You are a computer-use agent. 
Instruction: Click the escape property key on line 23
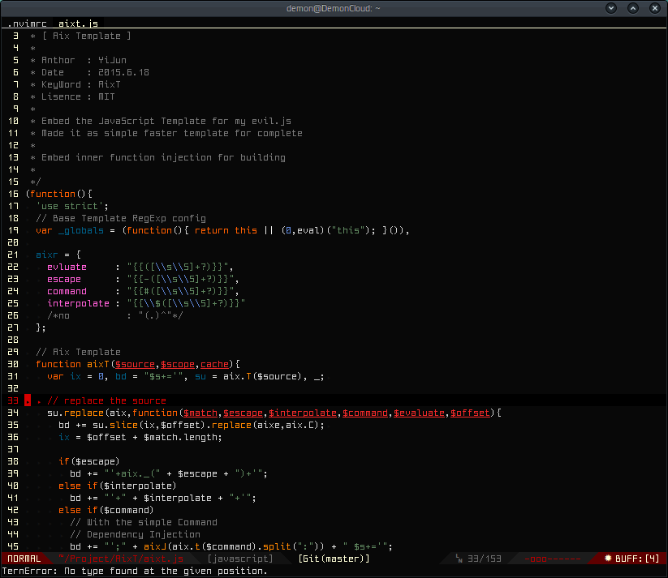click(x=64, y=279)
